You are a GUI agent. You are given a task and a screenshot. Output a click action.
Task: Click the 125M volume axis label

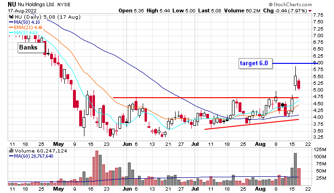320,150
